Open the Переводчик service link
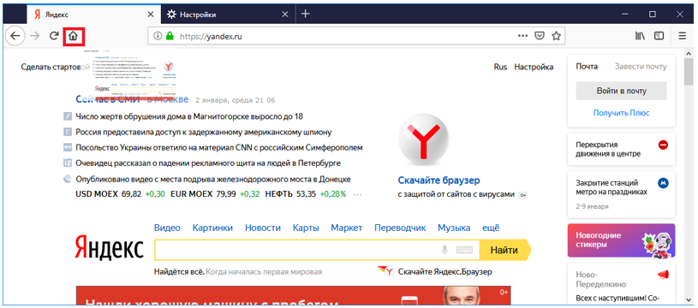 click(x=400, y=228)
